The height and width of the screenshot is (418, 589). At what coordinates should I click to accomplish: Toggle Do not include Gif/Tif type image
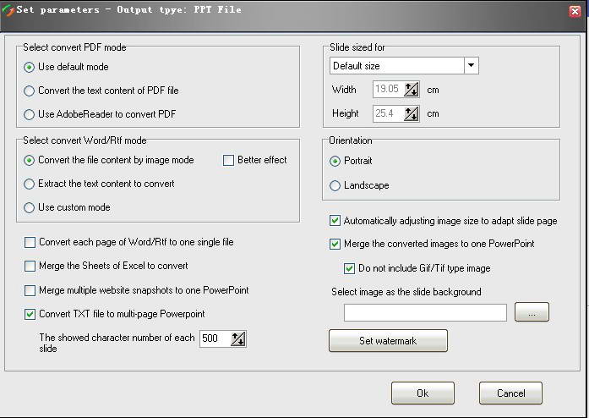tap(350, 268)
